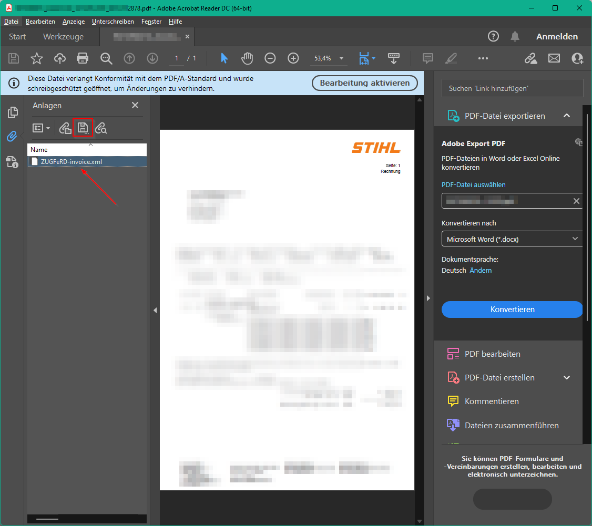Open page display options dropdown arrow
The width and height of the screenshot is (592, 526).
(x=373, y=58)
